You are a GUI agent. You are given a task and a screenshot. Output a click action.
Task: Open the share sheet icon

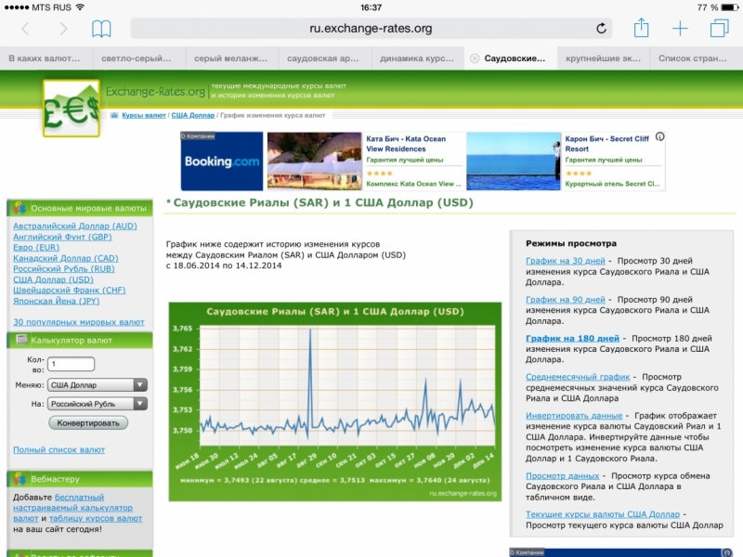(x=641, y=28)
